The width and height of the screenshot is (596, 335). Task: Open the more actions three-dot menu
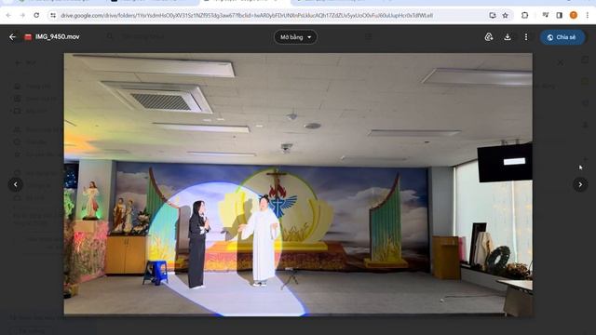pos(526,37)
